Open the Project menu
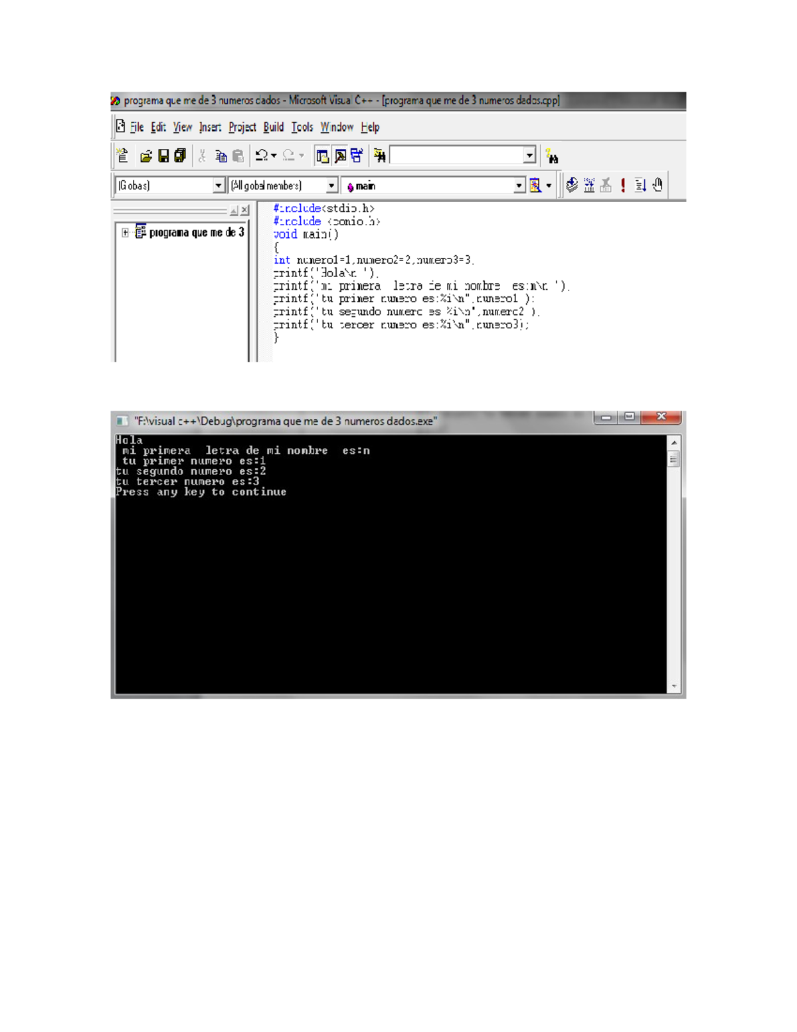797x1032 pixels. [242, 128]
